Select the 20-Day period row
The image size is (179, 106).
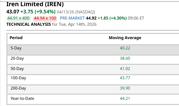93,60
